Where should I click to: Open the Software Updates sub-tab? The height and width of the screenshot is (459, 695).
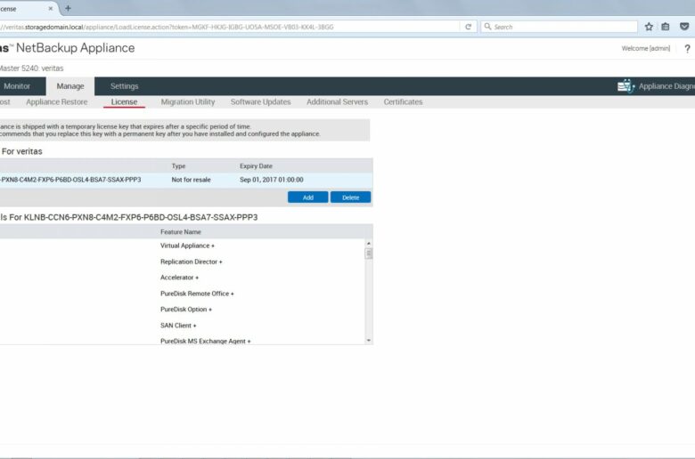point(260,101)
